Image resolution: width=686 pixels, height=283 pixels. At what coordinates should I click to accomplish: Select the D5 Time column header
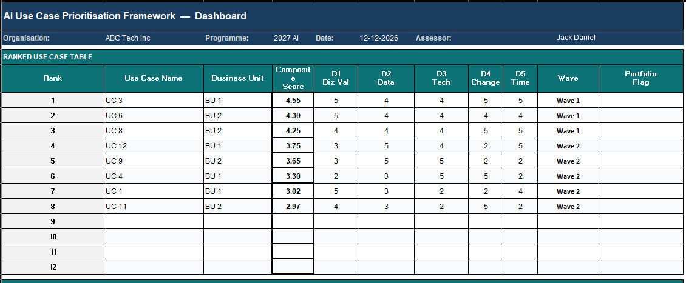point(520,78)
